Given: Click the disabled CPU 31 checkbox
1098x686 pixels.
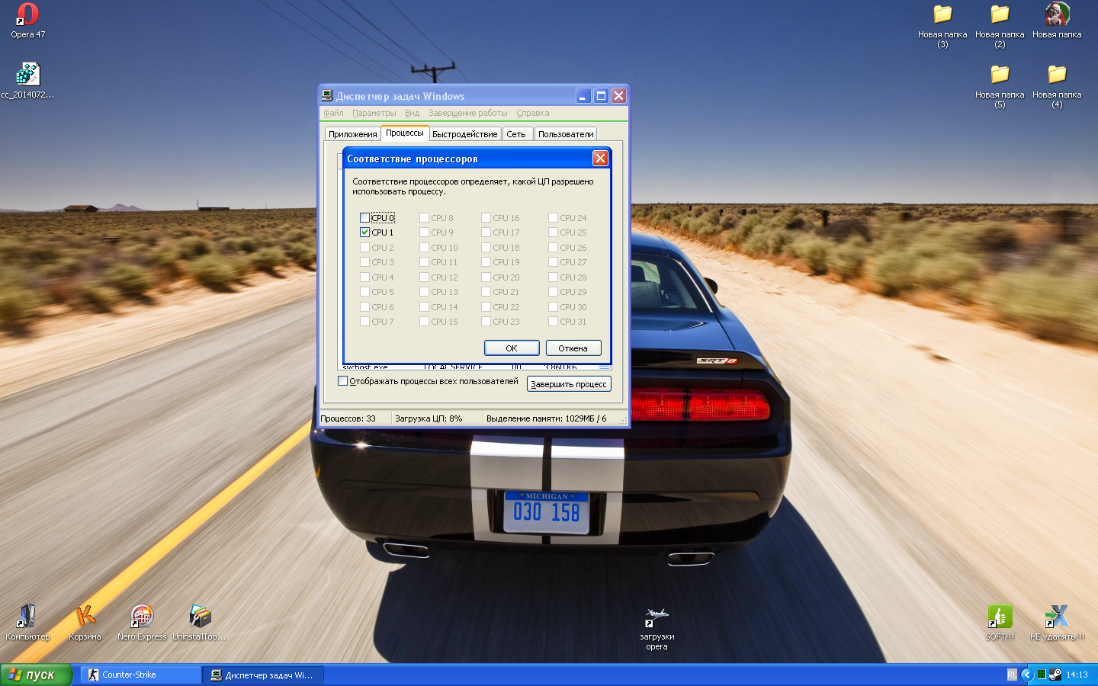Looking at the screenshot, I should click(553, 322).
